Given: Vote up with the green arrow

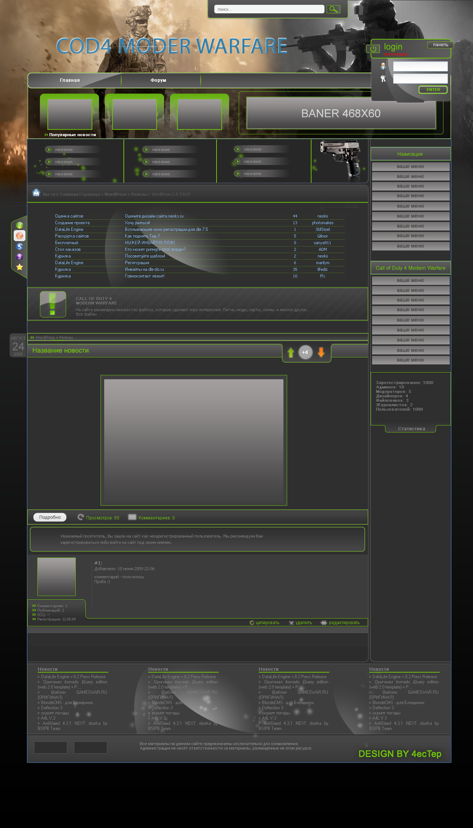Looking at the screenshot, I should [x=291, y=353].
